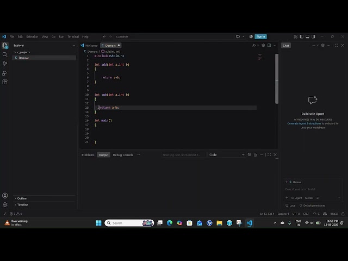Open the Run and Debug view

tap(5, 73)
